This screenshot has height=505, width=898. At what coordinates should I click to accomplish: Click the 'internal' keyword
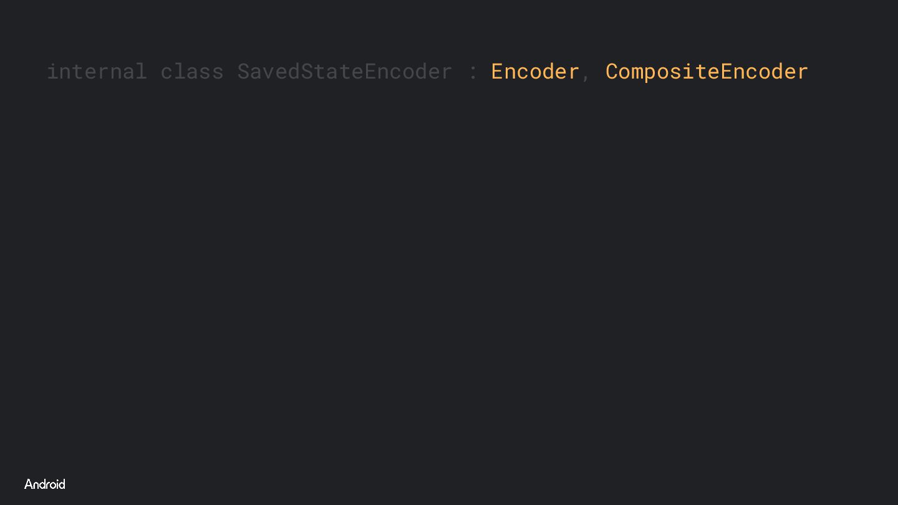pyautogui.click(x=97, y=72)
